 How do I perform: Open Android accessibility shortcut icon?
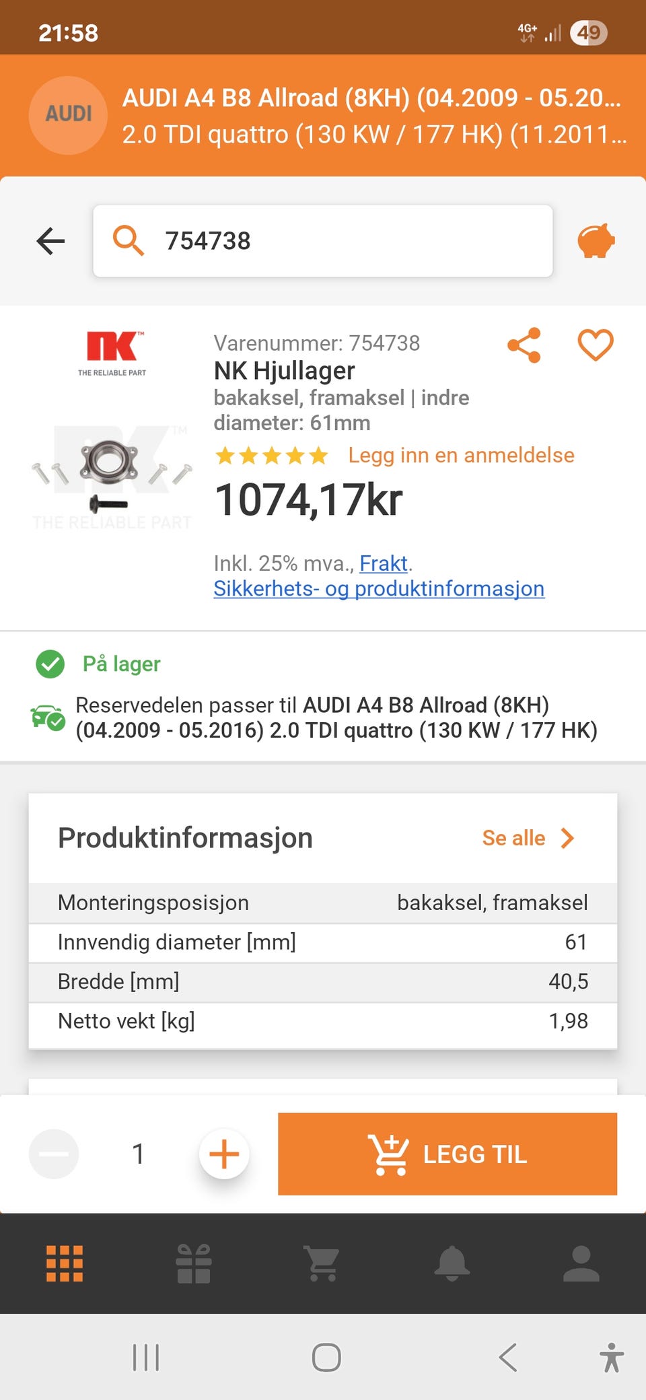[612, 1357]
